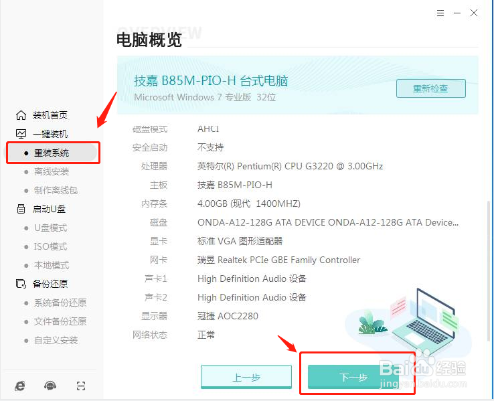Click Microsoft Windows 7 专业版 32位 text

click(205, 97)
